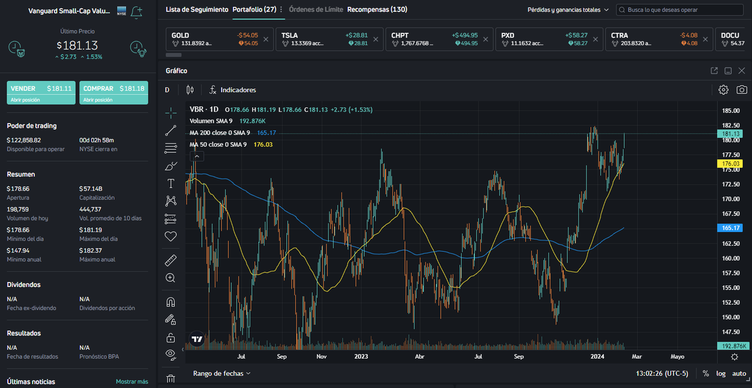
Task: Click Mostrar más news link
Action: [132, 381]
